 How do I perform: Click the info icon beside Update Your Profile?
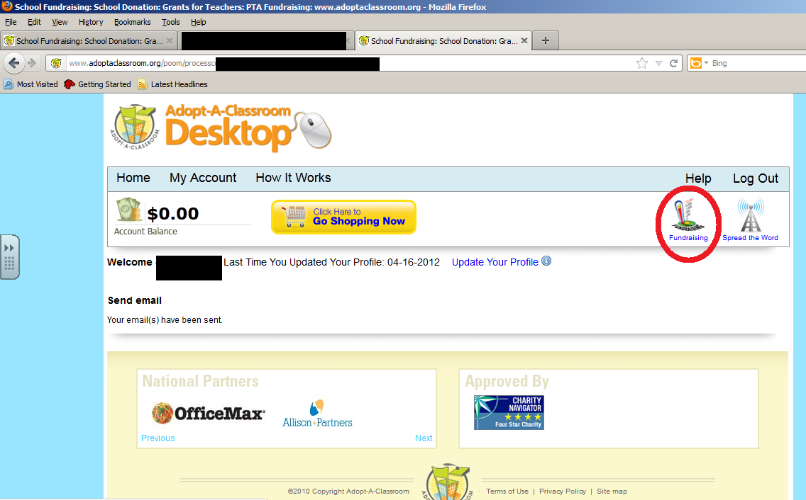(x=546, y=261)
